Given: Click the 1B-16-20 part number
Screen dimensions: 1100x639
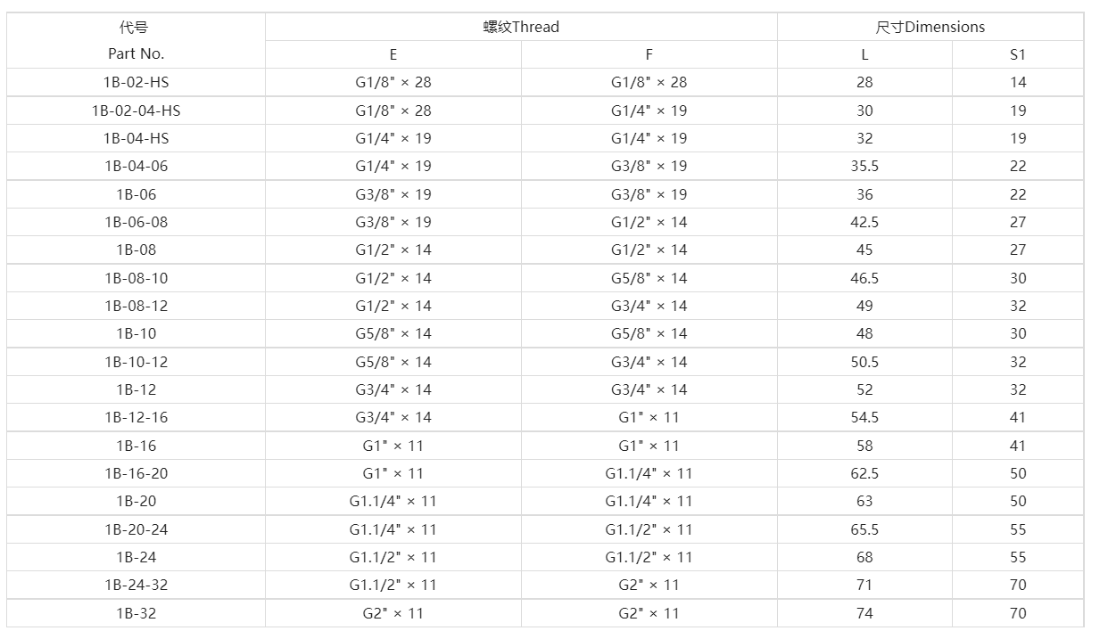Looking at the screenshot, I should [x=136, y=473].
